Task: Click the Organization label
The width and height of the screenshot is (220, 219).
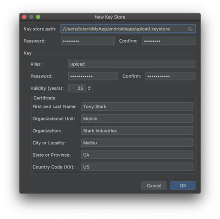Action: tap(47, 131)
